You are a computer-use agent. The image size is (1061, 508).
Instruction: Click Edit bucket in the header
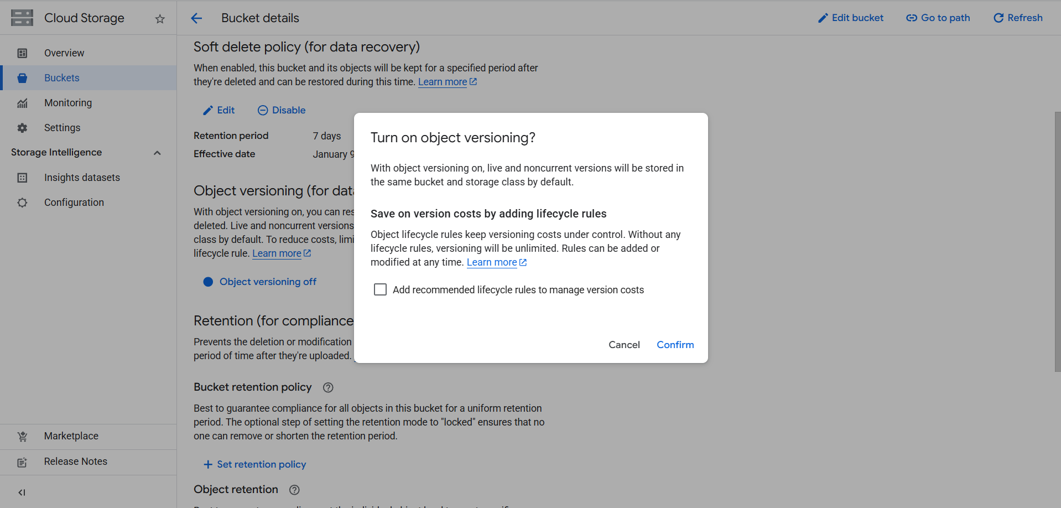coord(851,18)
